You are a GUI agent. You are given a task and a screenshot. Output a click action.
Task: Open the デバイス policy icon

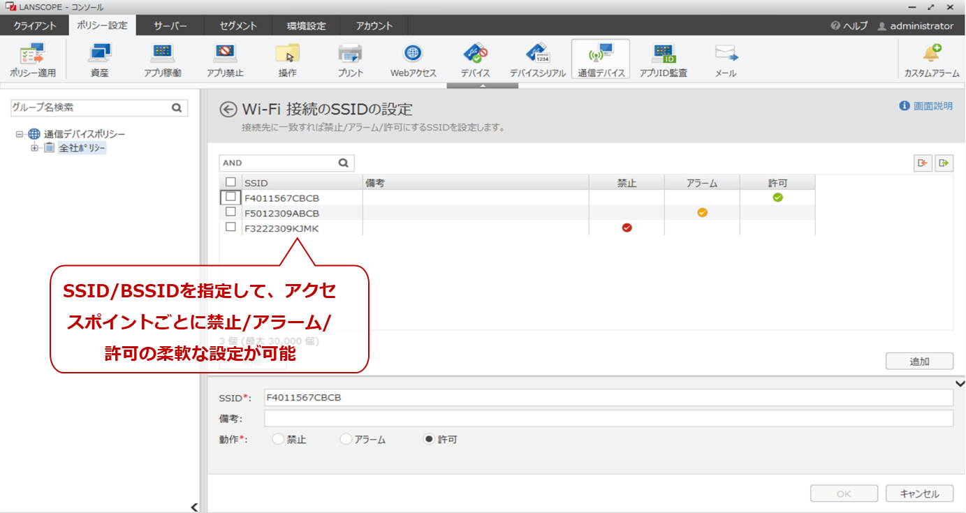pyautogui.click(x=475, y=60)
